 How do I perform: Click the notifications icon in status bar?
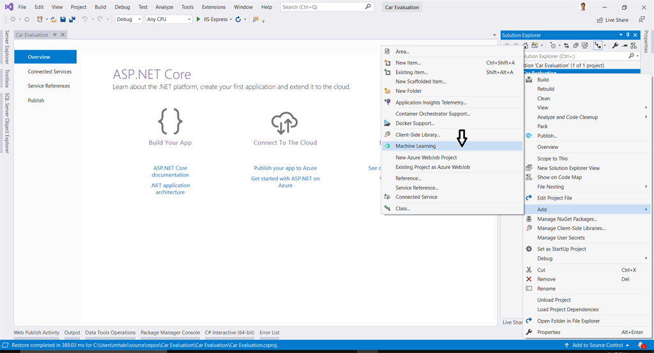pos(641,345)
